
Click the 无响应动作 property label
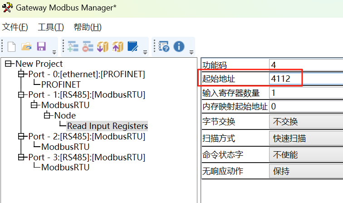point(223,171)
